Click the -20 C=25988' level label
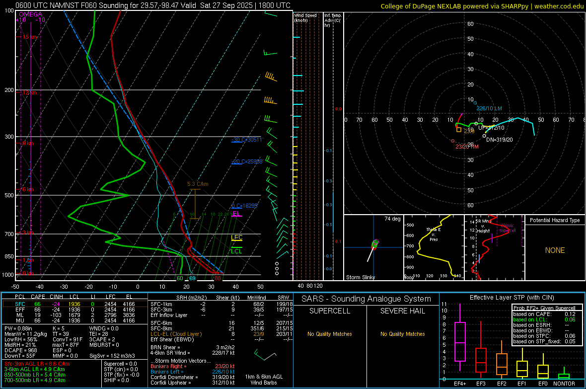The height and width of the screenshot is (389, 586). click(x=247, y=161)
